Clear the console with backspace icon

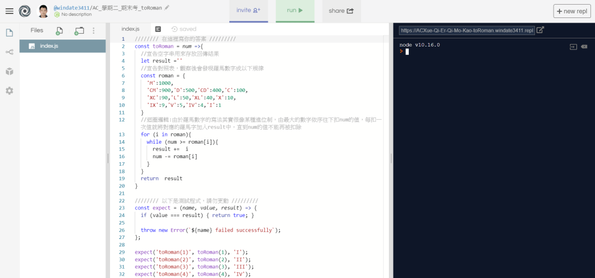click(584, 46)
